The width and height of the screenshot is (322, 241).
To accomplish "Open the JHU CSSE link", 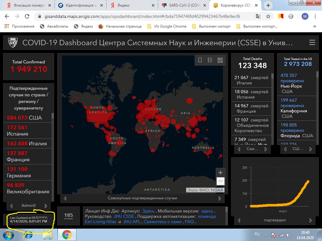I will [124, 217].
